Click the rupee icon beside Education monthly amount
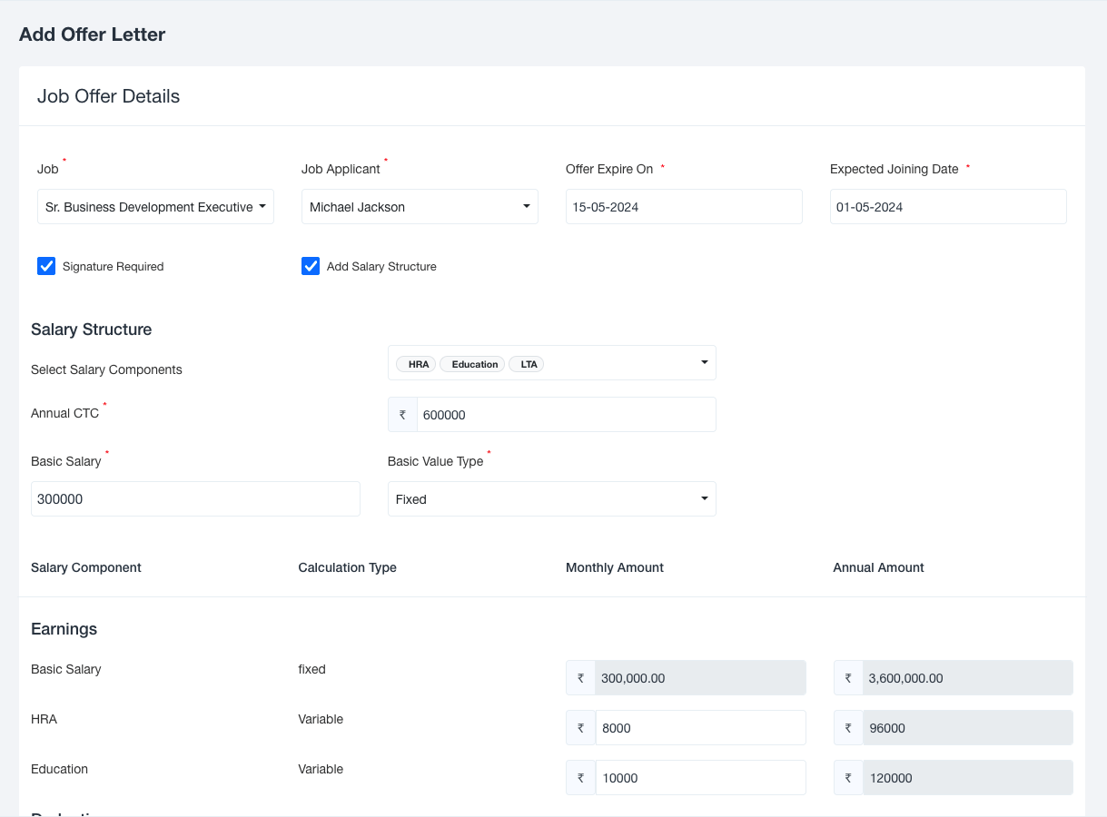The image size is (1107, 817). (580, 778)
